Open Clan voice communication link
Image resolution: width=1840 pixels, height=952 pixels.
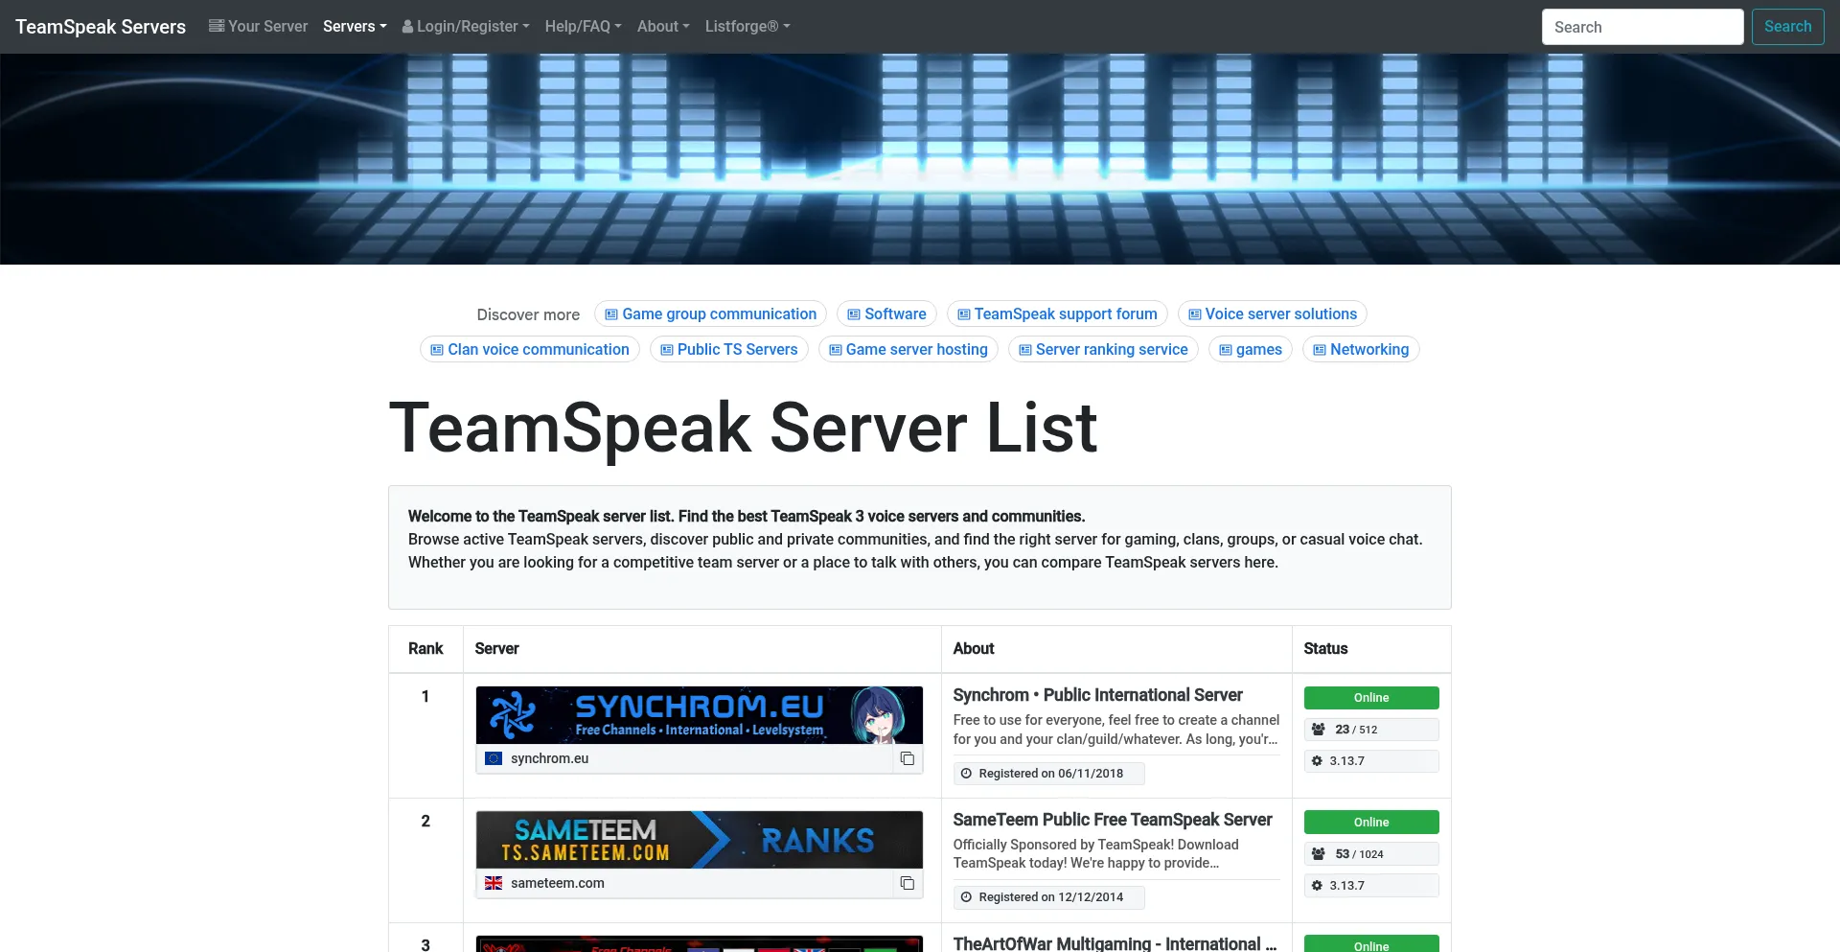[530, 349]
